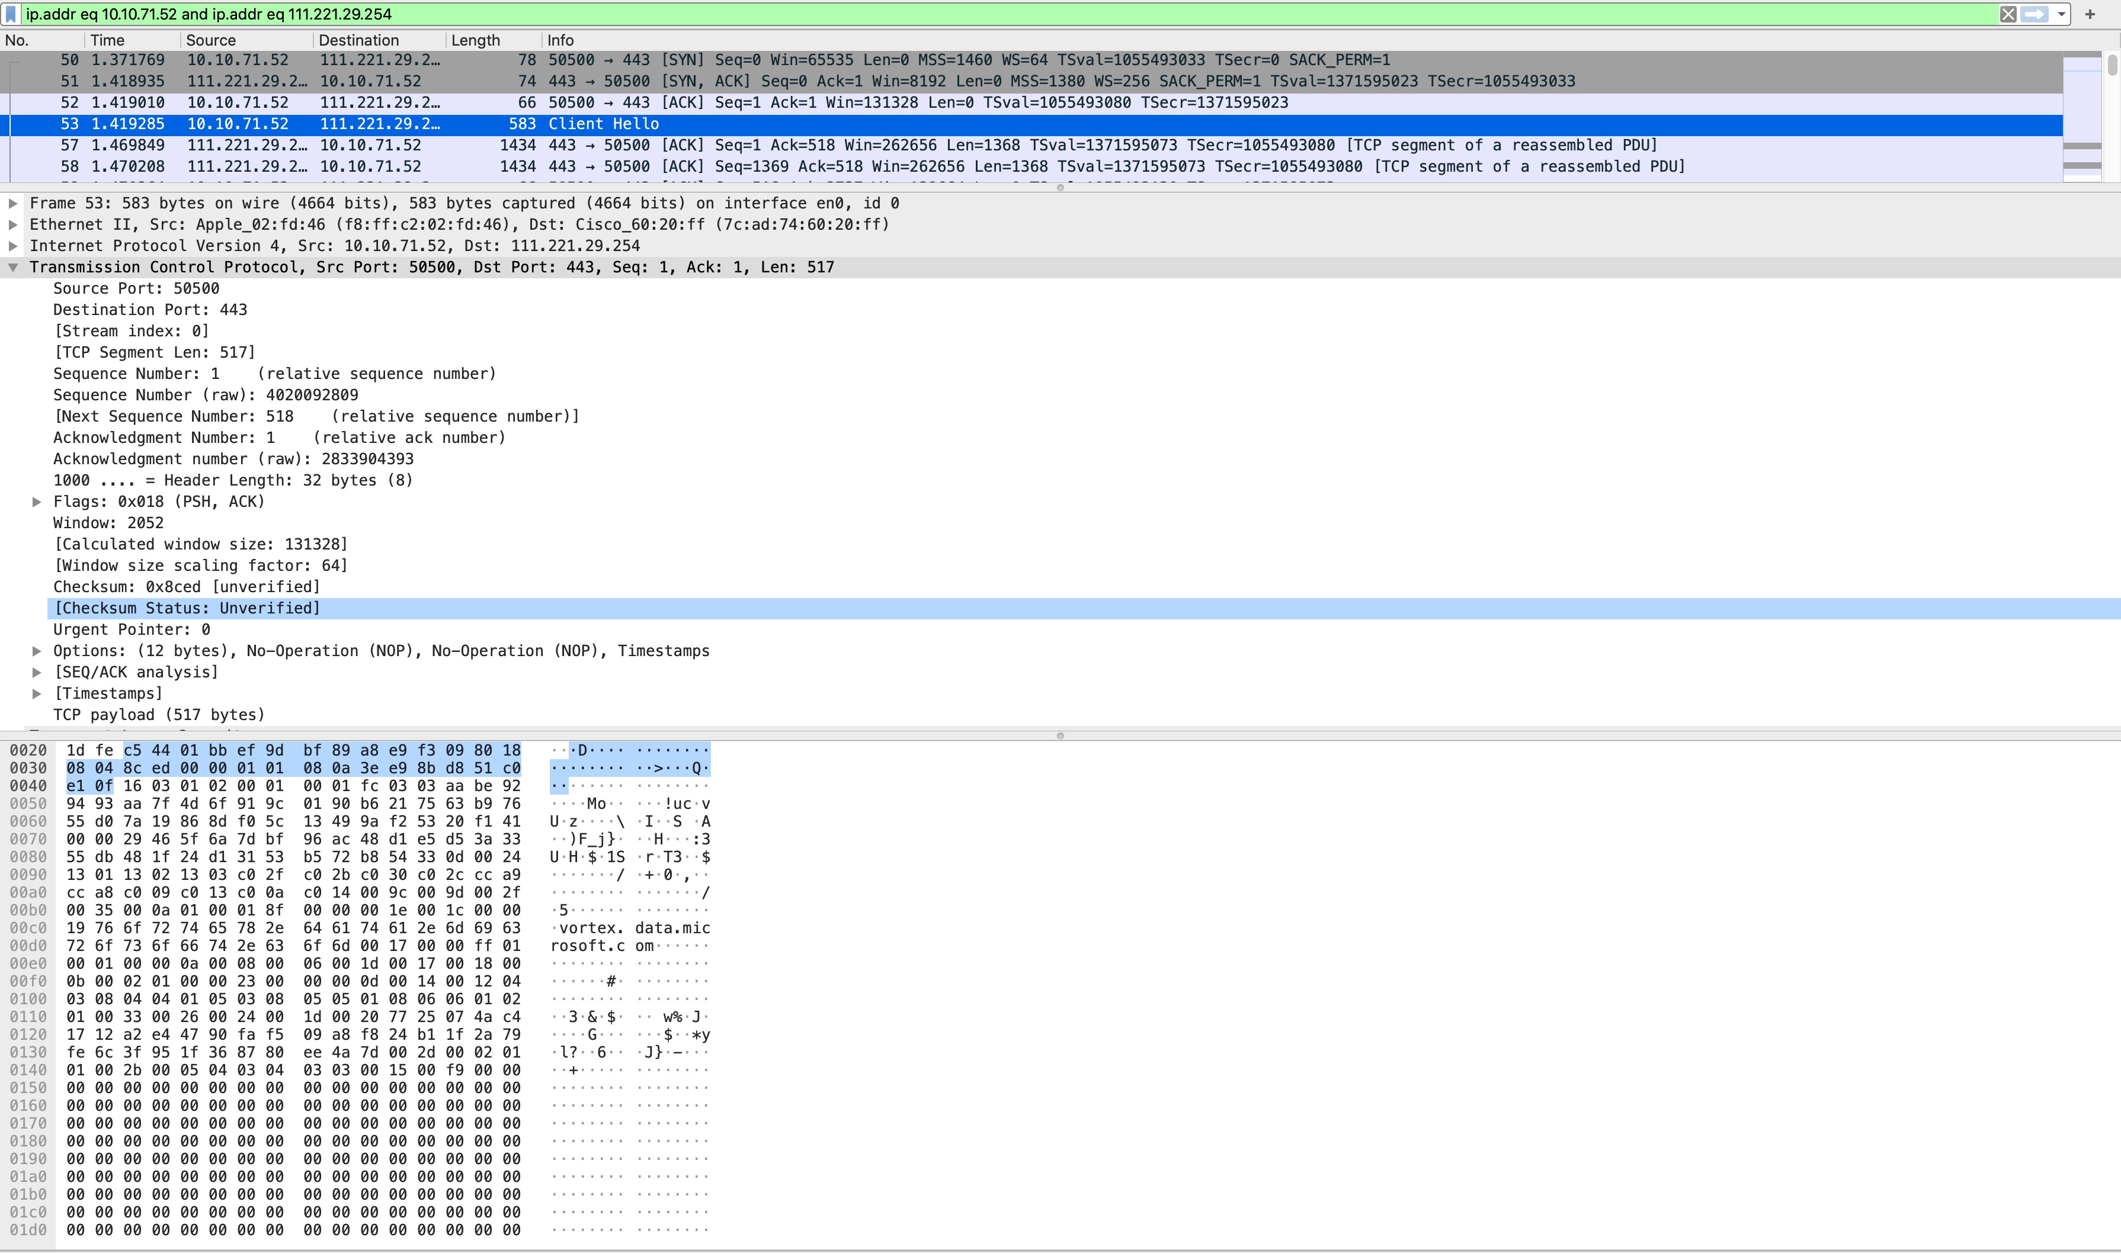Expand Internet Protocol Version 4 section
This screenshot has height=1253, width=2121.
tap(12, 246)
